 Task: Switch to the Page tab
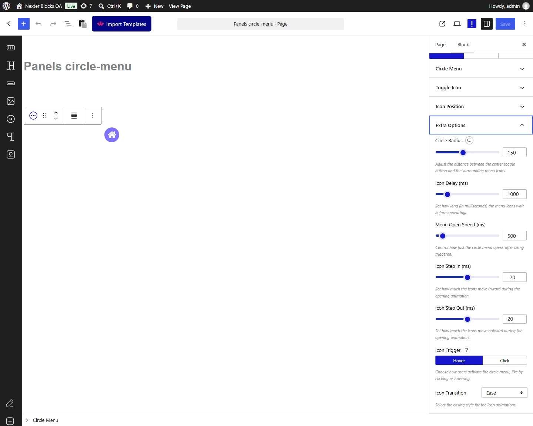[x=440, y=44]
